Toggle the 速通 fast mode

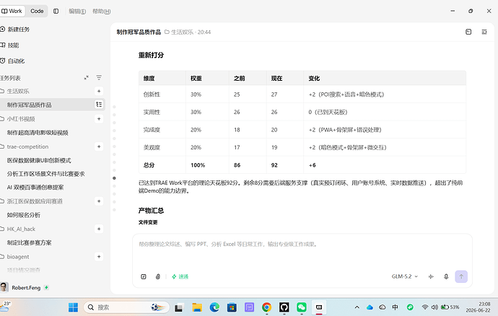[x=180, y=276]
